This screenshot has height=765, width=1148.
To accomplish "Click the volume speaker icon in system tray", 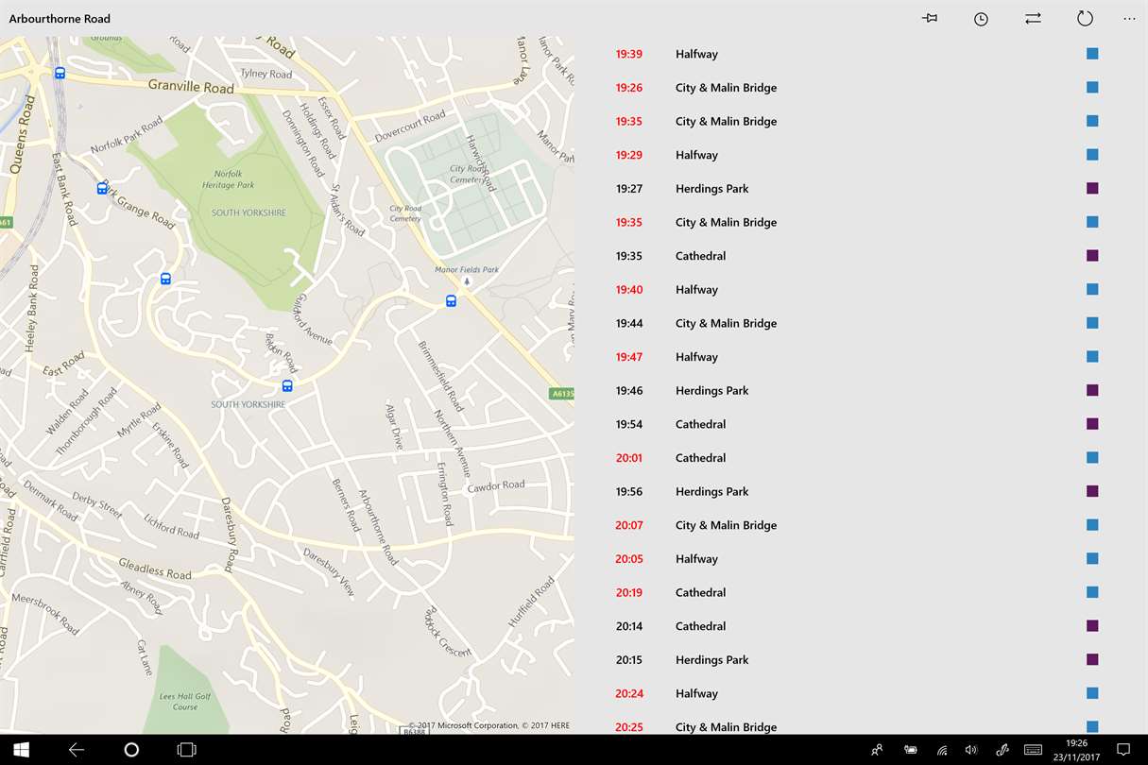I will click(x=971, y=750).
